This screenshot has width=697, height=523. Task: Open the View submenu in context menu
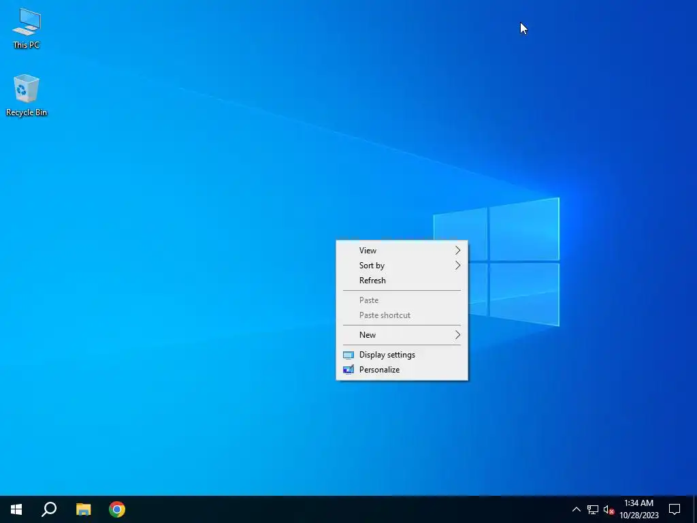tap(402, 251)
